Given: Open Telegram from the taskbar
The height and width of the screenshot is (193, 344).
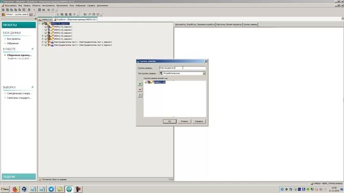Looking at the screenshot, I should (x=51, y=189).
